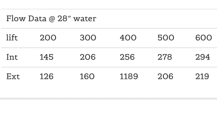This screenshot has height=122, width=217.
Task: Select the lift row label
Action: 12,37
